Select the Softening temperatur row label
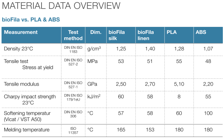 point(27,113)
